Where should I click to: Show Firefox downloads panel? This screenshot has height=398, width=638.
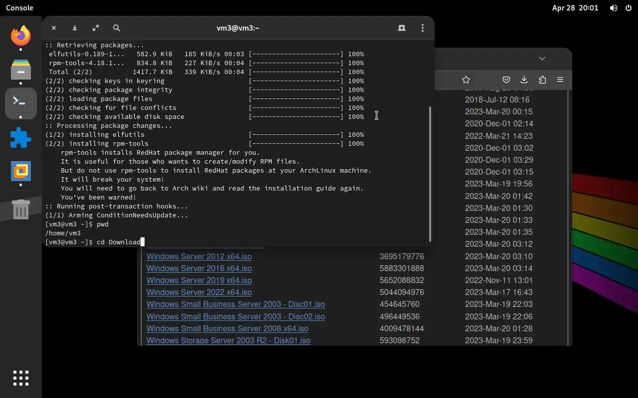click(x=524, y=80)
